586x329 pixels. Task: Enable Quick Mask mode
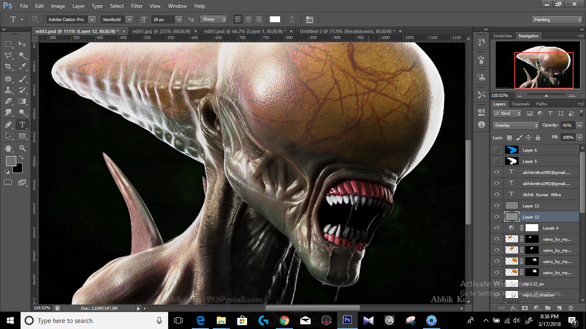(8, 182)
